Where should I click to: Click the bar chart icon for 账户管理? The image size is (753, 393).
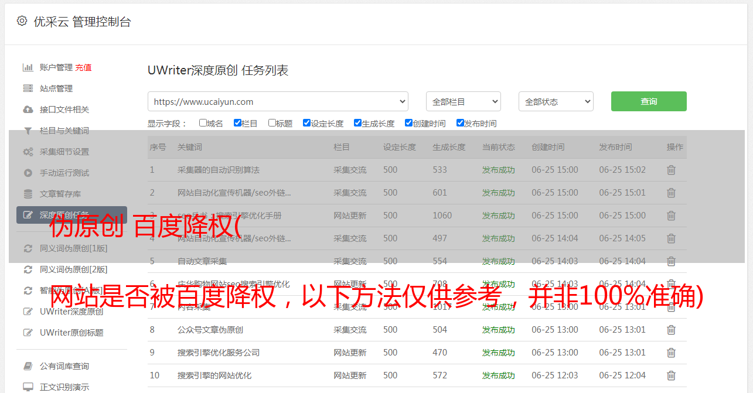(28, 67)
